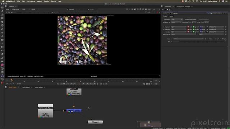Enable mask invert checkbox
The width and height of the screenshot is (230, 129).
click(215, 39)
